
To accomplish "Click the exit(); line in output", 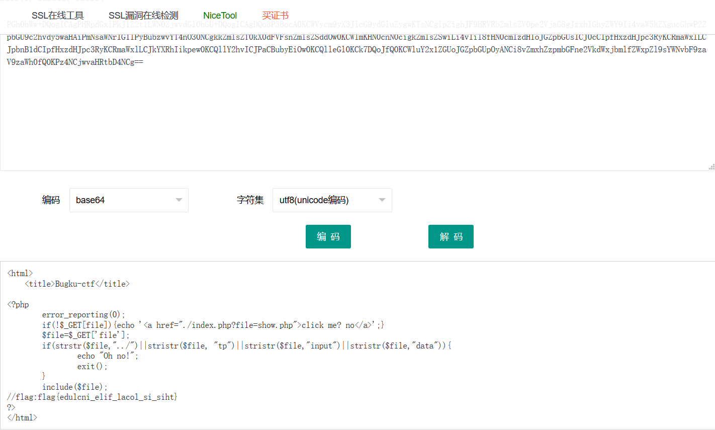I will tap(93, 366).
